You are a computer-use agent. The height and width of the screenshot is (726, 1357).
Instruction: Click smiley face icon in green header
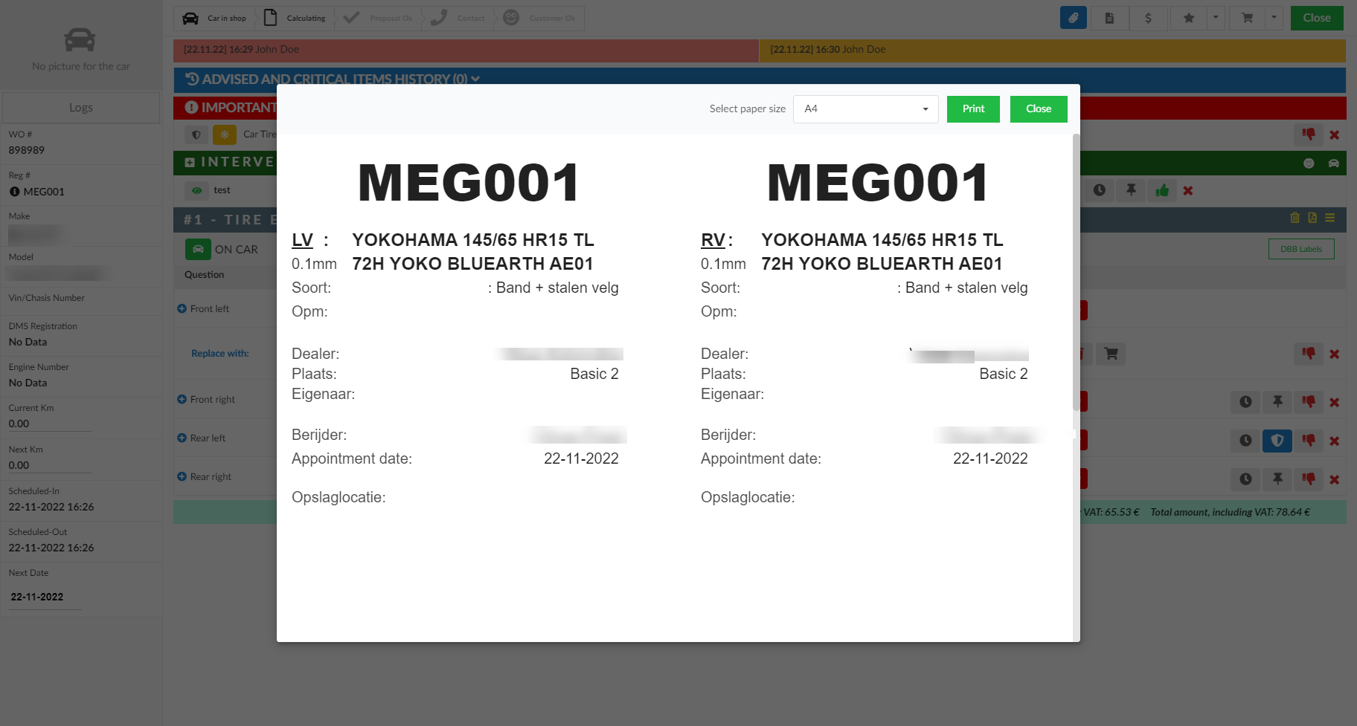[1309, 163]
